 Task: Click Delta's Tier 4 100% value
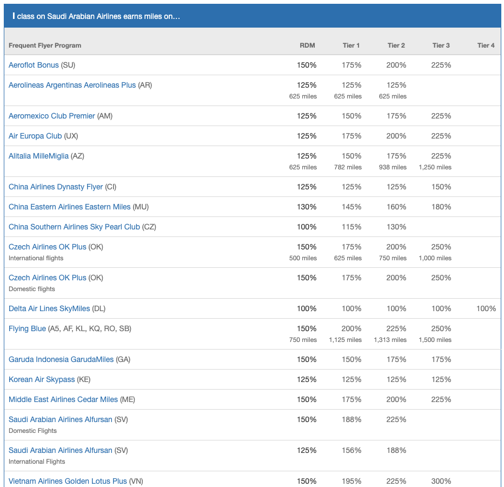(486, 308)
